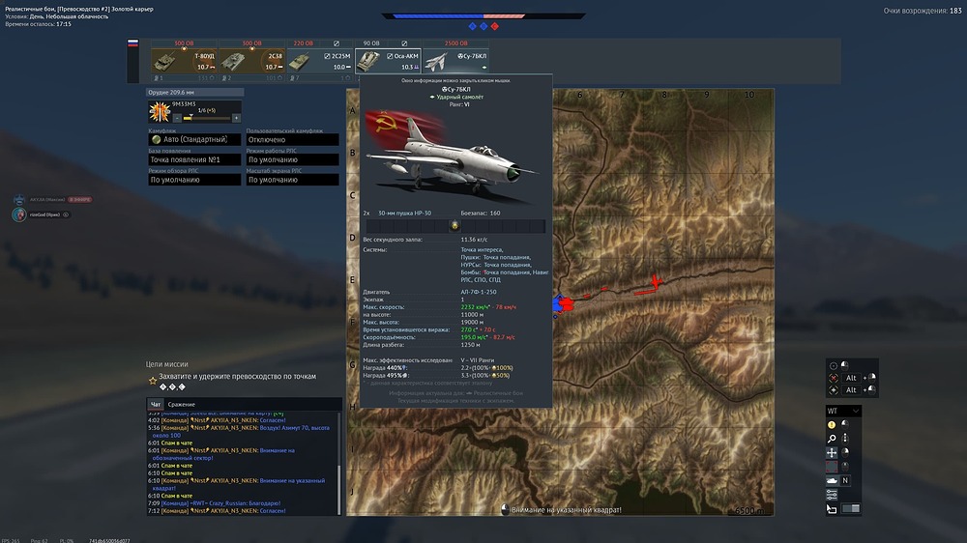
Task: Click the white cross target marker icon
Action: (x=834, y=390)
